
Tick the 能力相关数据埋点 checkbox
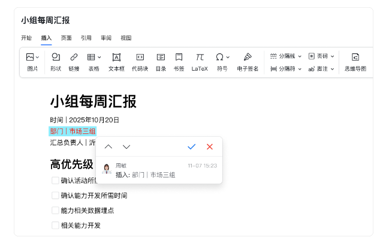pyautogui.click(x=55, y=211)
